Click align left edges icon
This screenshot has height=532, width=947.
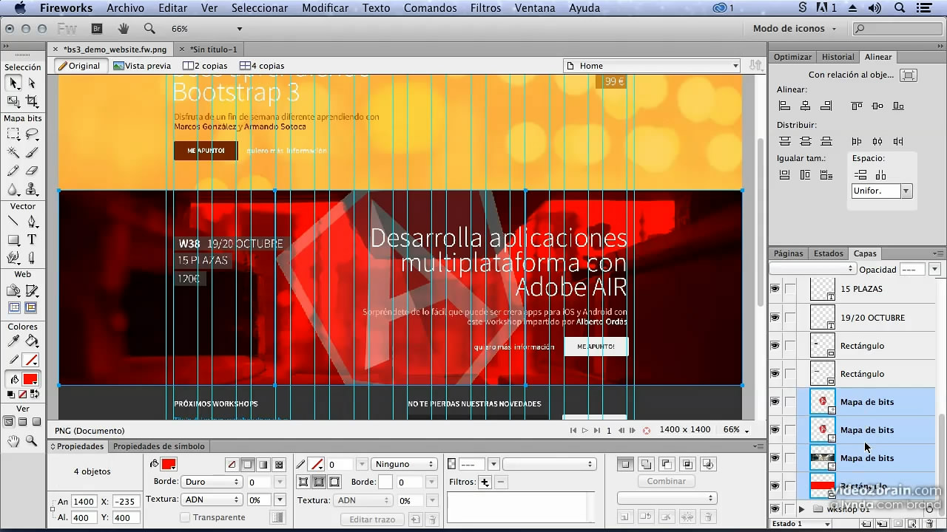click(785, 106)
